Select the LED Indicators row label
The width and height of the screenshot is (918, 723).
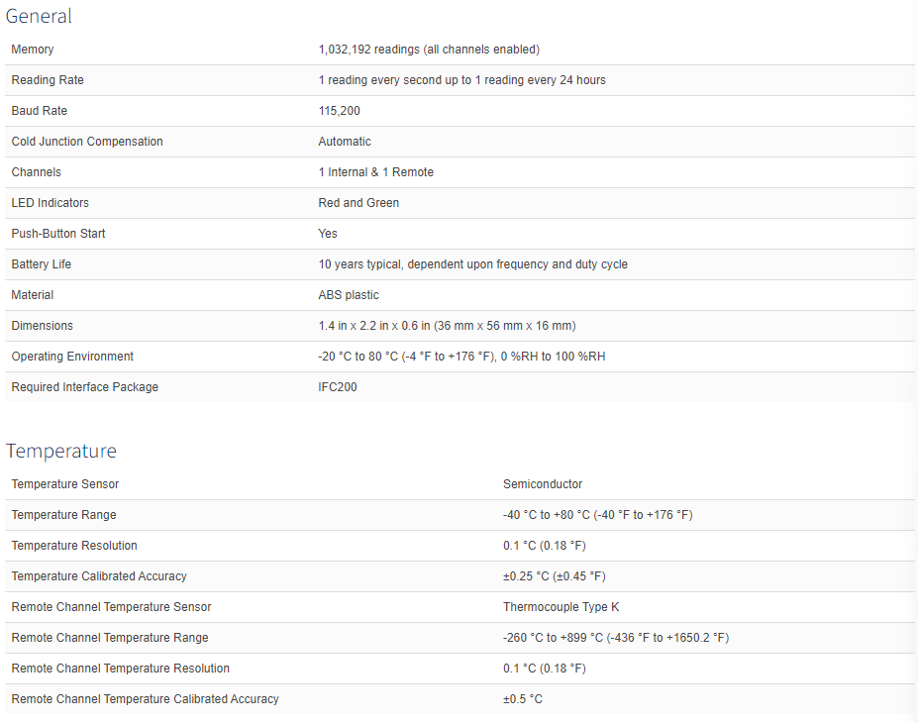tap(50, 203)
